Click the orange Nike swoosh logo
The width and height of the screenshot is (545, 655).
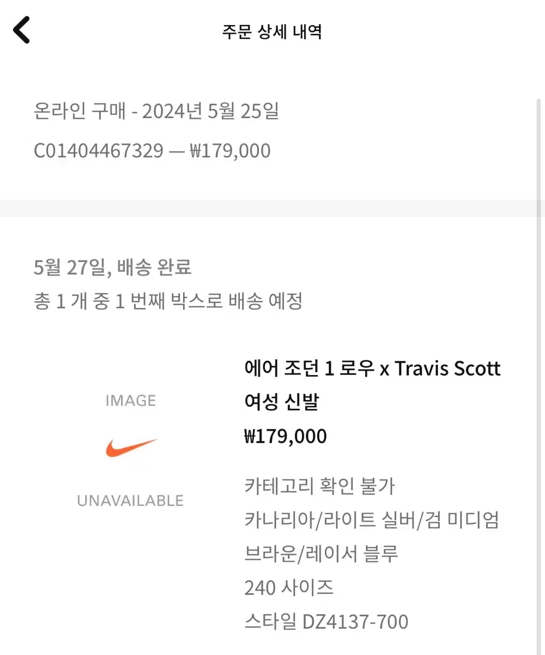131,447
